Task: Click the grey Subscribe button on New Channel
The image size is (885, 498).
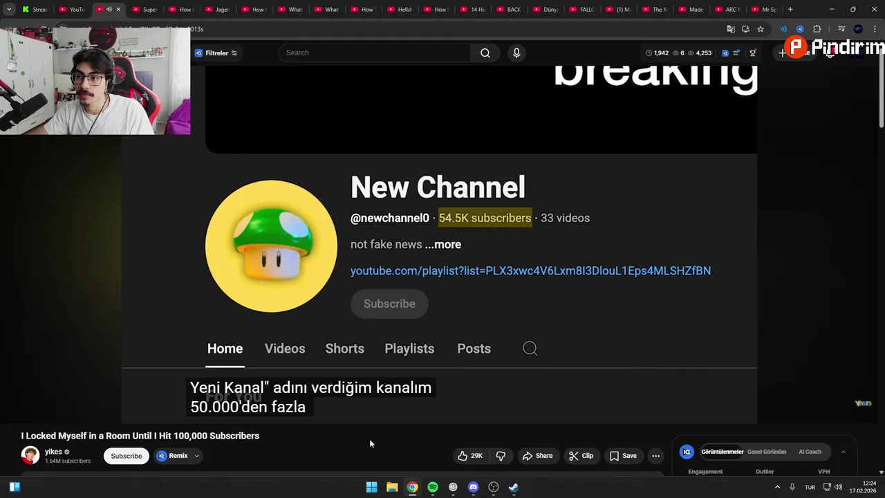Action: tap(389, 304)
